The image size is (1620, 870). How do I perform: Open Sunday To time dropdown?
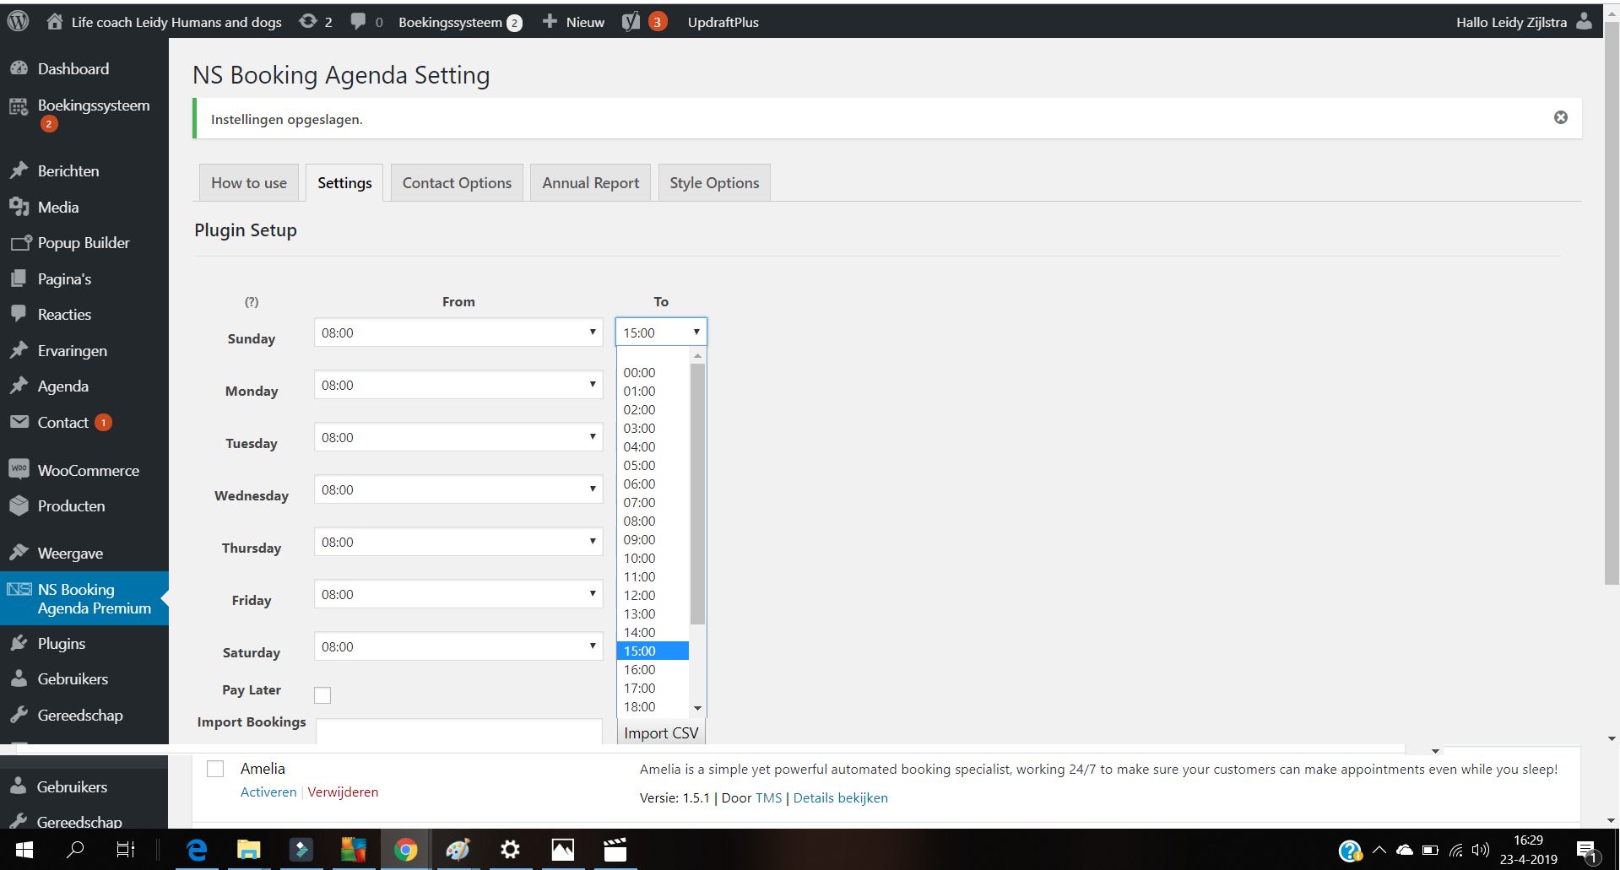(x=661, y=332)
